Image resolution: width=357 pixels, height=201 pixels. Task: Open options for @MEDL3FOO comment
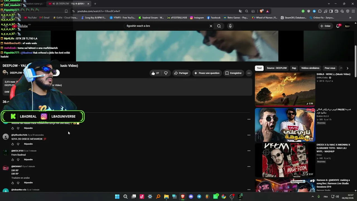(249, 151)
